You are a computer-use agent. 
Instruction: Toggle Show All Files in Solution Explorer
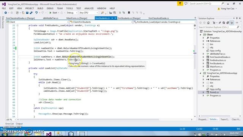point(232,23)
